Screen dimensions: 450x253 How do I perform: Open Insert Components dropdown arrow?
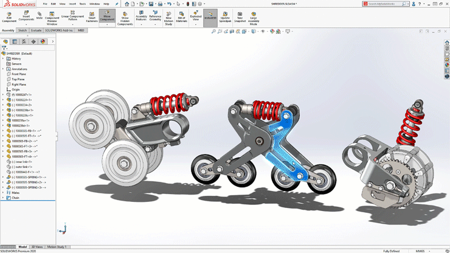tap(26, 25)
